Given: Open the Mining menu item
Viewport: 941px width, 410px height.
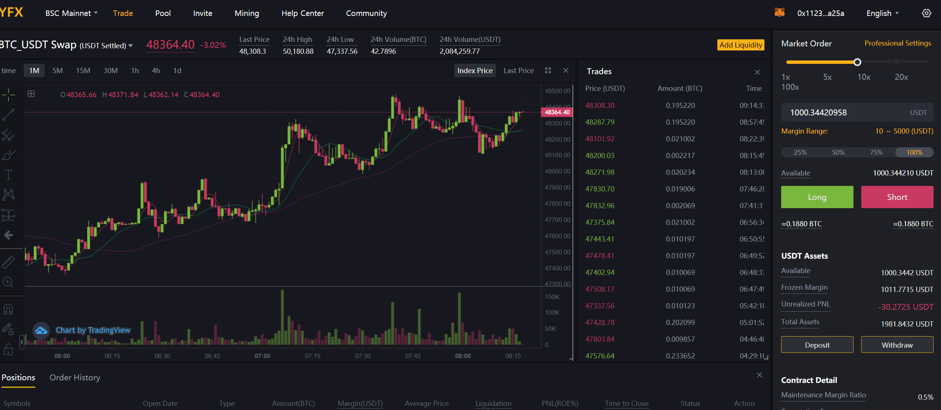Looking at the screenshot, I should (x=247, y=13).
